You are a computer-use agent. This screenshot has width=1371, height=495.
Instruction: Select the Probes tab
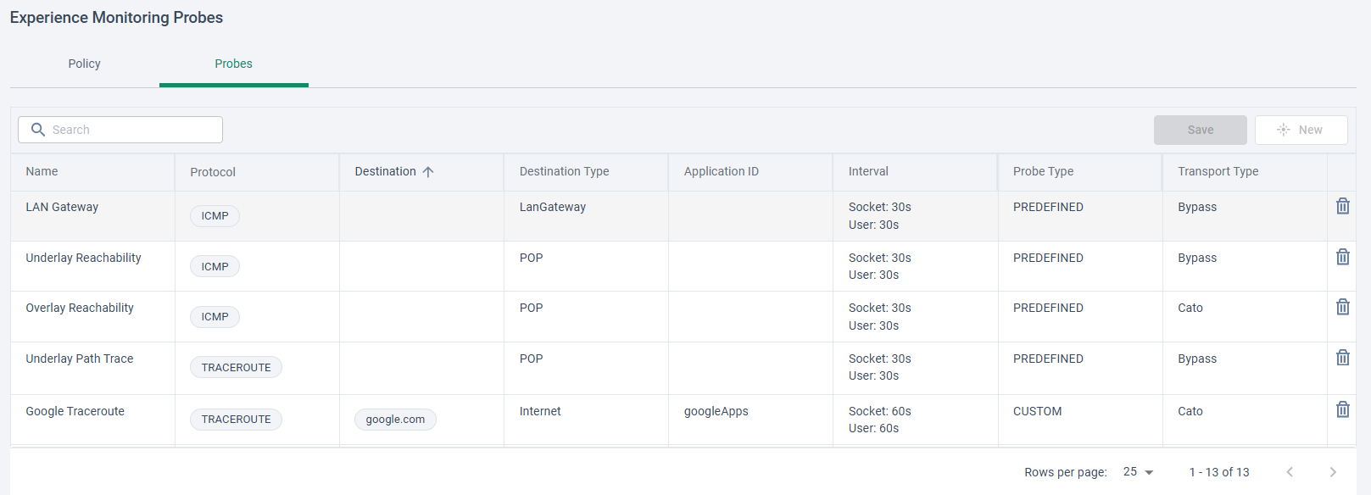[234, 64]
